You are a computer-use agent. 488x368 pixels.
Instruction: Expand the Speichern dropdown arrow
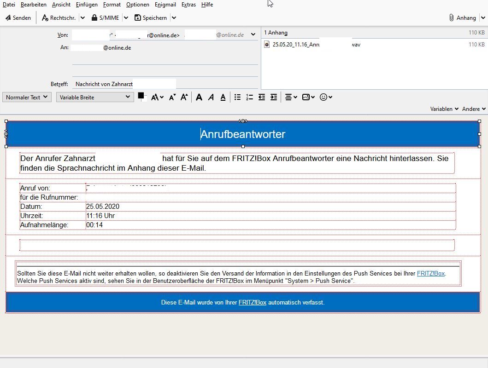click(x=174, y=17)
